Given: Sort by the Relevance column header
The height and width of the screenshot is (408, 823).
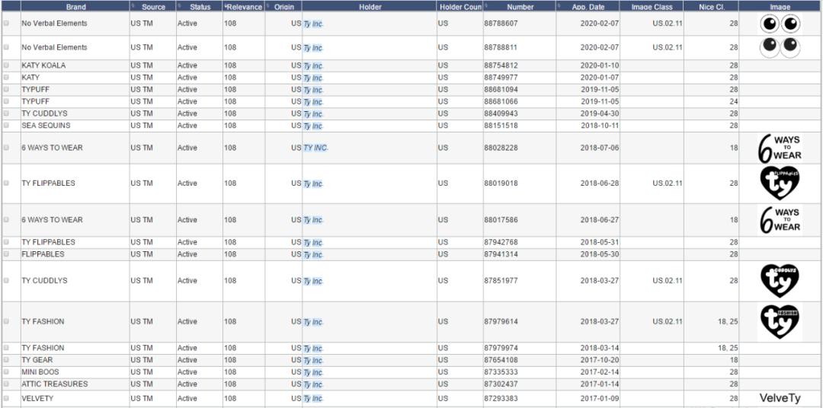Looking at the screenshot, I should point(244,7).
